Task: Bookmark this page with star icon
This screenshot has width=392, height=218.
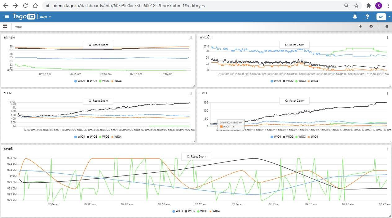Action: 356,6
